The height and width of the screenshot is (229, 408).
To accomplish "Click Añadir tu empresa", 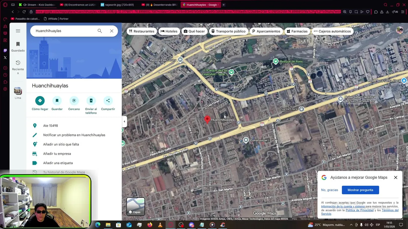I will pyautogui.click(x=74, y=154).
